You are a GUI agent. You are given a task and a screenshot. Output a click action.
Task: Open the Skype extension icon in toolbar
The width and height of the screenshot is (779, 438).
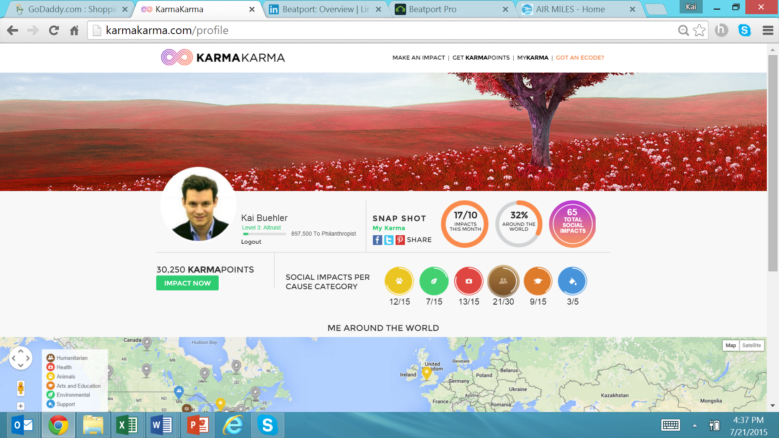click(745, 30)
